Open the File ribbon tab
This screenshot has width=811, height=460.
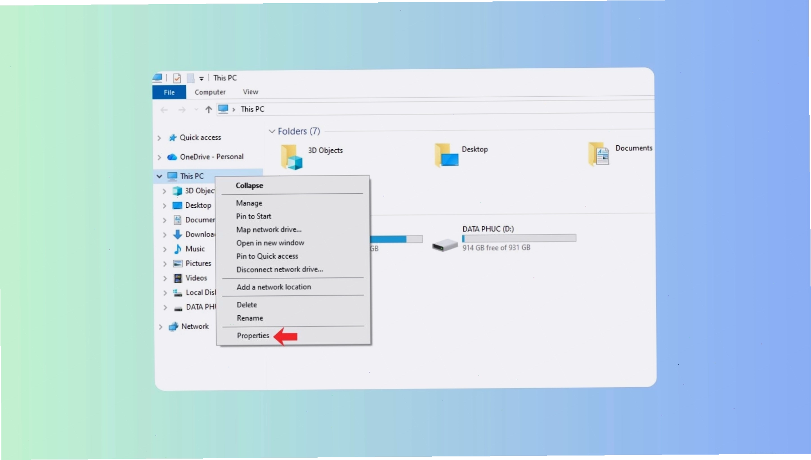tap(169, 92)
